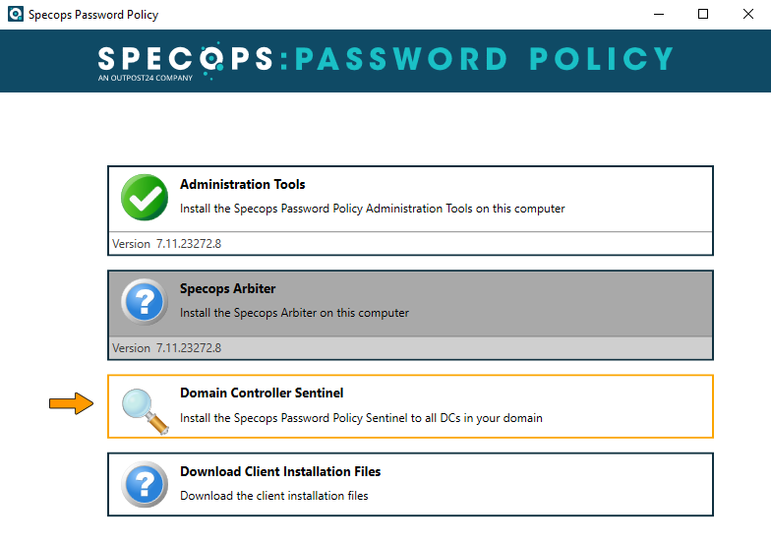Click the Administration Tools install description text
Image resolution: width=771 pixels, height=545 pixels.
[x=372, y=209]
